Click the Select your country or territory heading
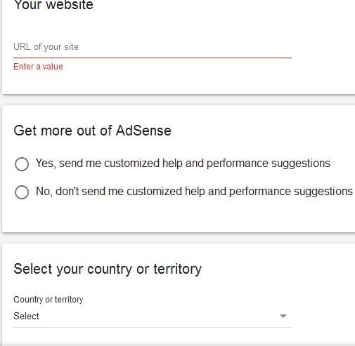 coord(108,269)
